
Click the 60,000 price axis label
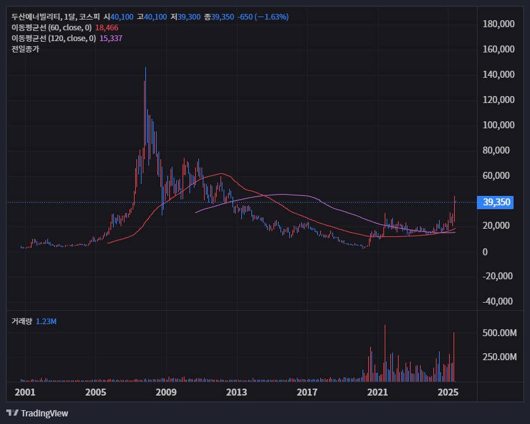pos(496,176)
